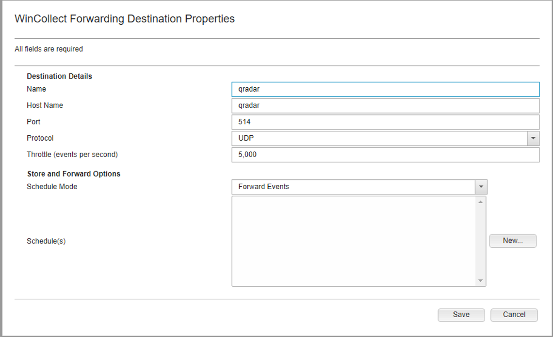Click the Schedule(s) list scroll up arrow

tap(480, 202)
